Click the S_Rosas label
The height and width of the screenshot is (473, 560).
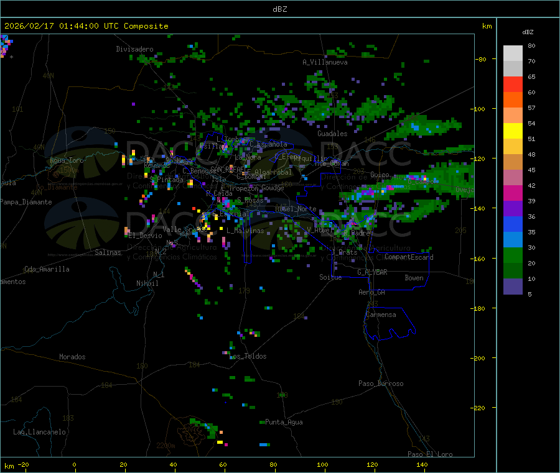(x=250, y=200)
